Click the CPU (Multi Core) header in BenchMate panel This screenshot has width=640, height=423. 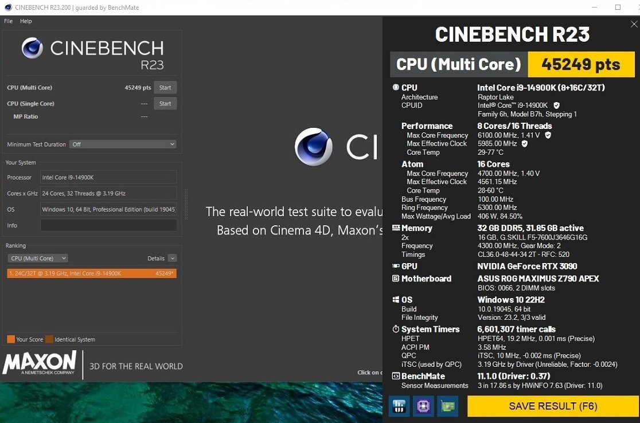[x=459, y=64]
